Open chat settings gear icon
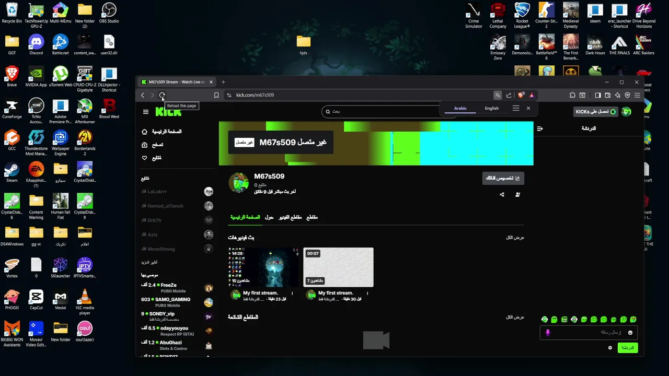This screenshot has height=376, width=669. (x=610, y=348)
